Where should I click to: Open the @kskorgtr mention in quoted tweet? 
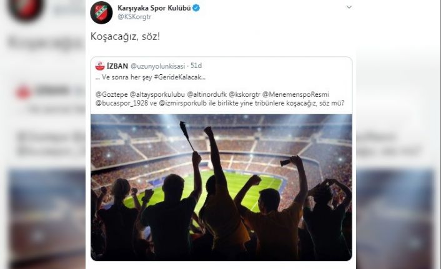coord(244,94)
